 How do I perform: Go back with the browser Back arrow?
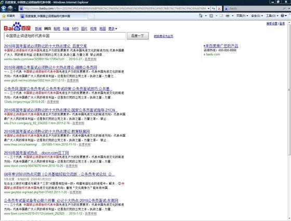coord(4,8)
